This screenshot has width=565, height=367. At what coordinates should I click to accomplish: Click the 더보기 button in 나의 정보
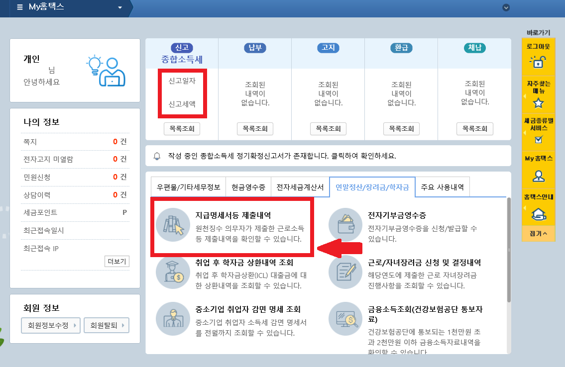pyautogui.click(x=117, y=262)
